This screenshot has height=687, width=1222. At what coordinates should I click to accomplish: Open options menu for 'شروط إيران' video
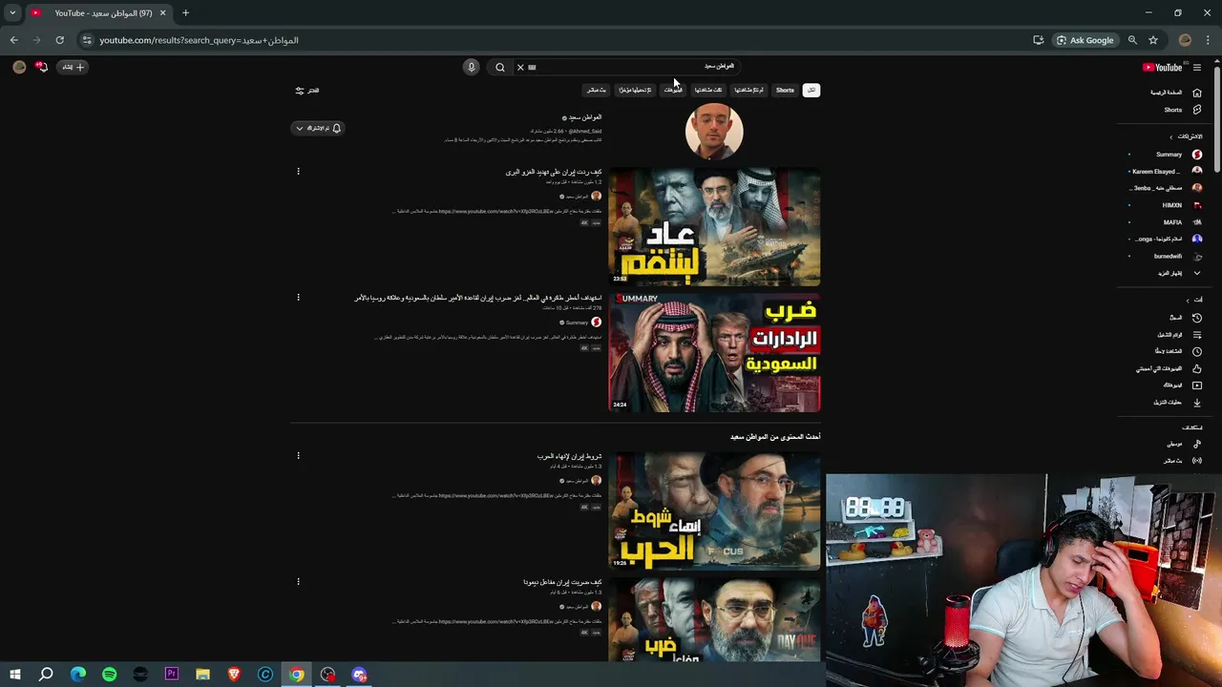point(298,456)
